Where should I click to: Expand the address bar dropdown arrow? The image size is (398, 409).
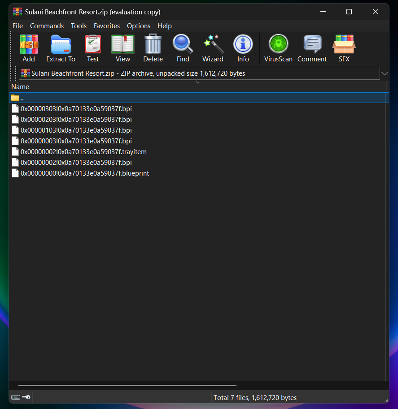(x=385, y=73)
